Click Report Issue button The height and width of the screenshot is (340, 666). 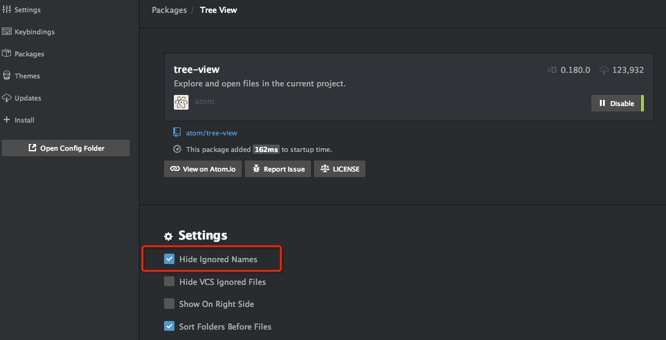tap(278, 168)
